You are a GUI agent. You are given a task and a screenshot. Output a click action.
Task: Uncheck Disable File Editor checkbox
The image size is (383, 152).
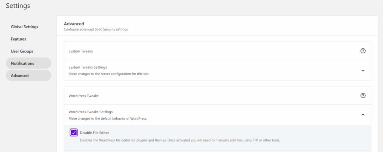point(74,133)
